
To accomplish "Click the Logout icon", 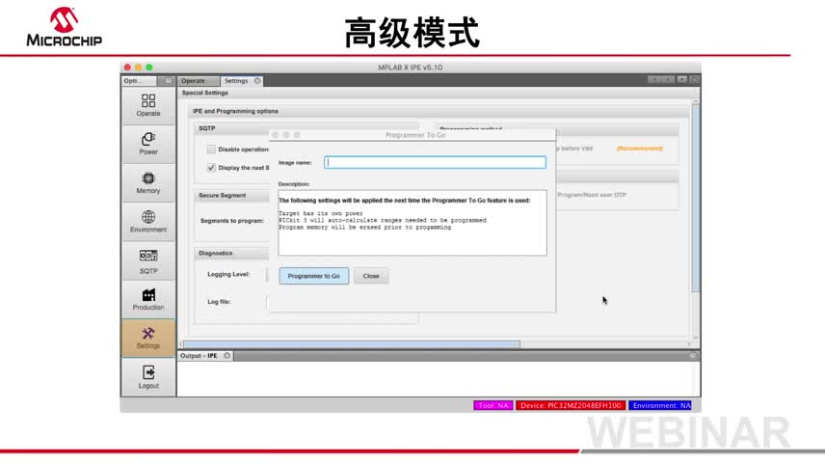I will pos(148,376).
